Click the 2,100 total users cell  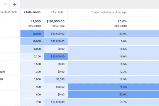click(32, 57)
